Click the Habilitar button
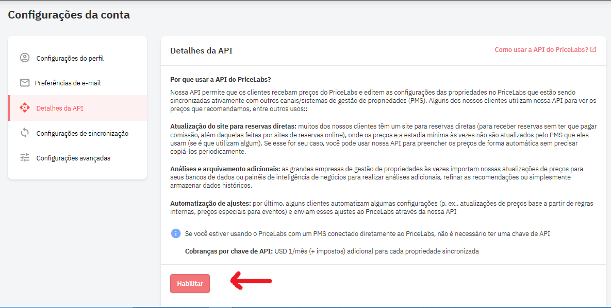Screen dimensions: 611x308 pos(190,283)
